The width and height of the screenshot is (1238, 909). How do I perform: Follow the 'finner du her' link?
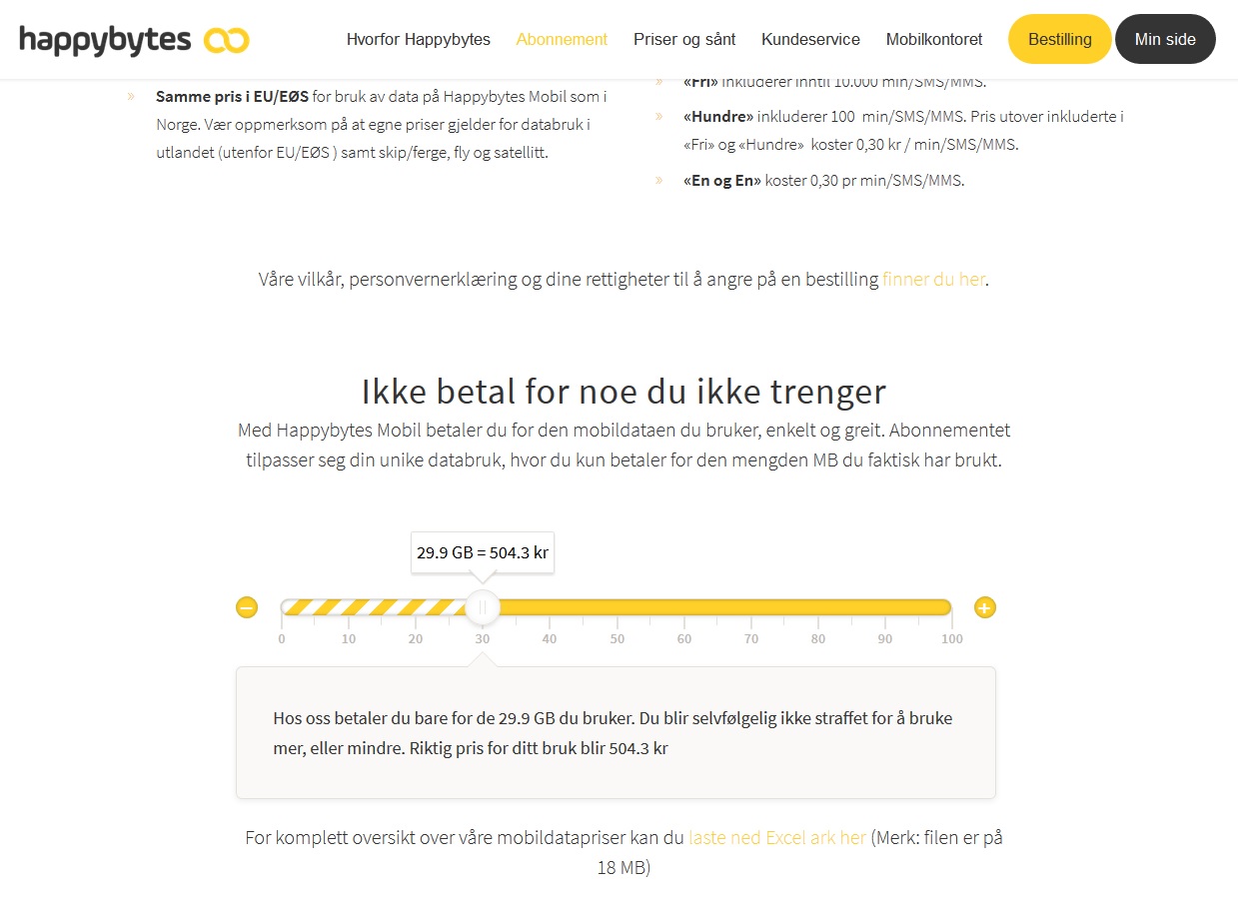click(x=933, y=280)
